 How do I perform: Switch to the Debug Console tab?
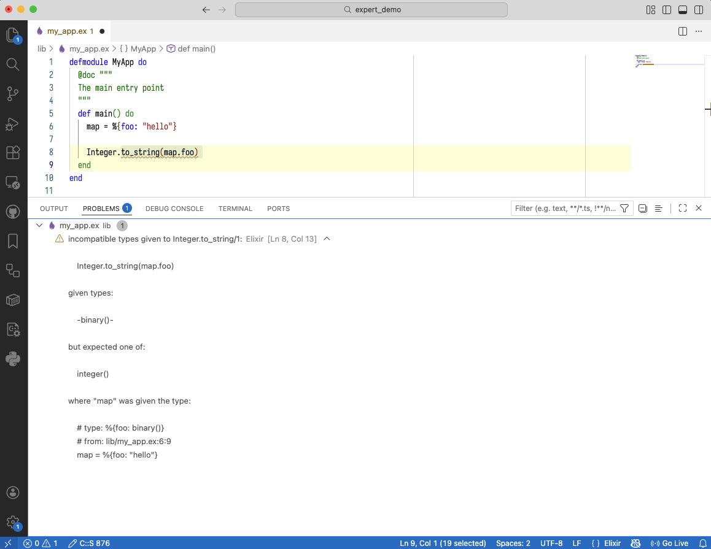174,209
